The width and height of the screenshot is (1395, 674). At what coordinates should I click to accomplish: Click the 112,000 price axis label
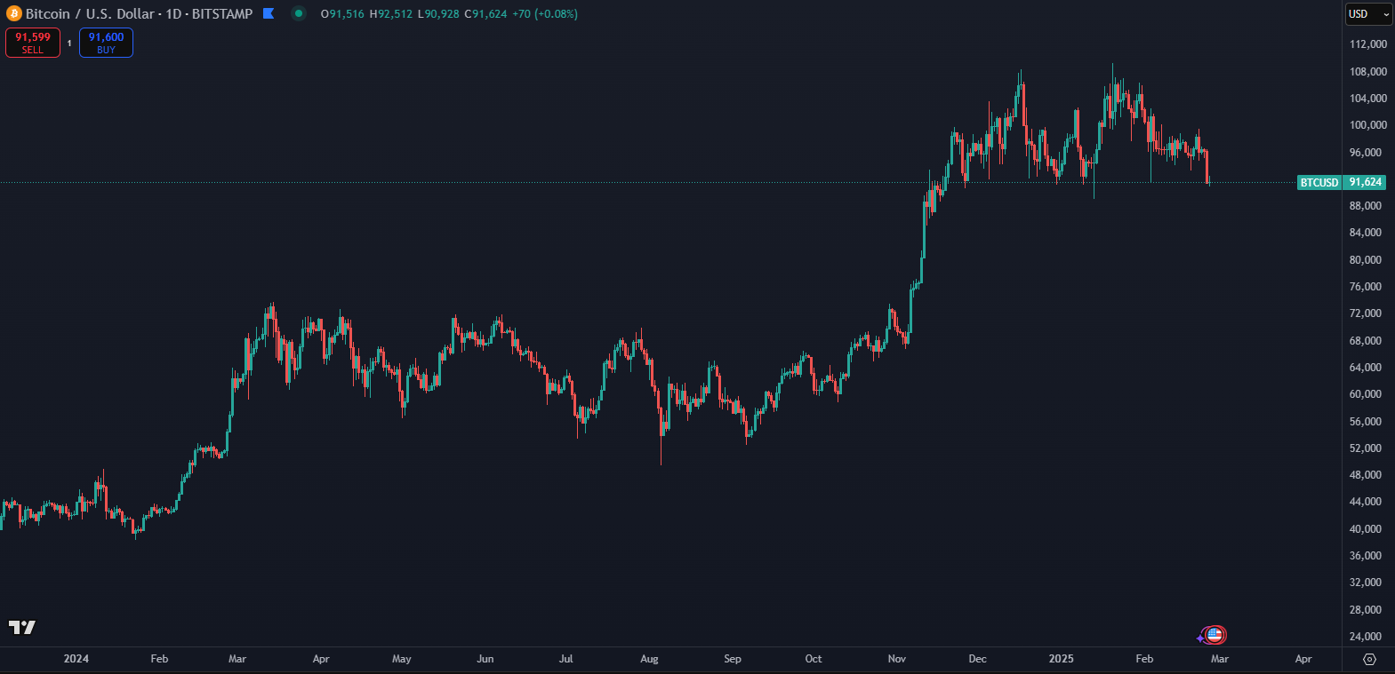pyautogui.click(x=1368, y=44)
